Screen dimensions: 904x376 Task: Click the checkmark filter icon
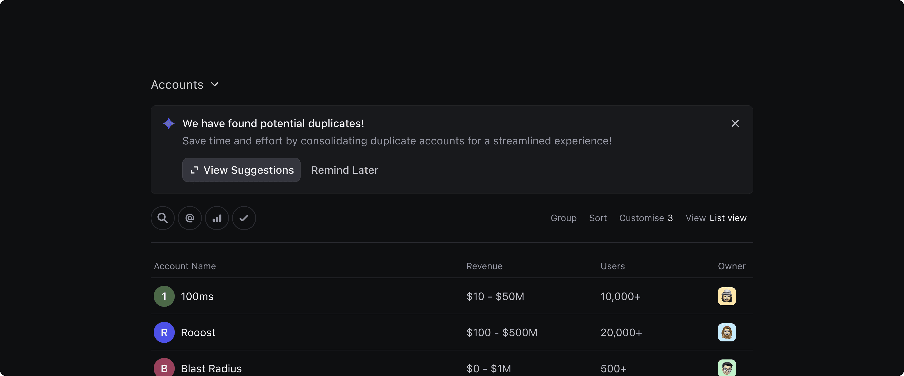[x=244, y=218]
